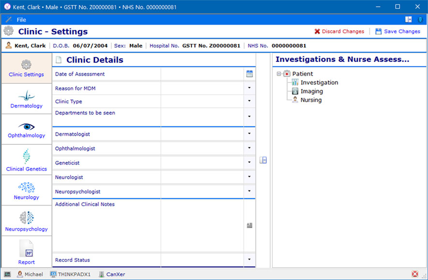
Task: Open the File menu
Action: pos(21,20)
